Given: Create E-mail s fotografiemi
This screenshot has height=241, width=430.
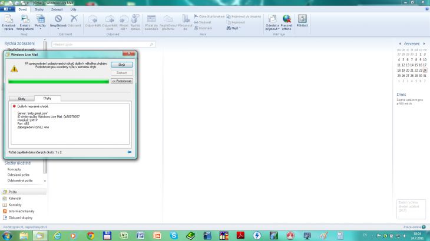Looking at the screenshot, I should pyautogui.click(x=25, y=22).
